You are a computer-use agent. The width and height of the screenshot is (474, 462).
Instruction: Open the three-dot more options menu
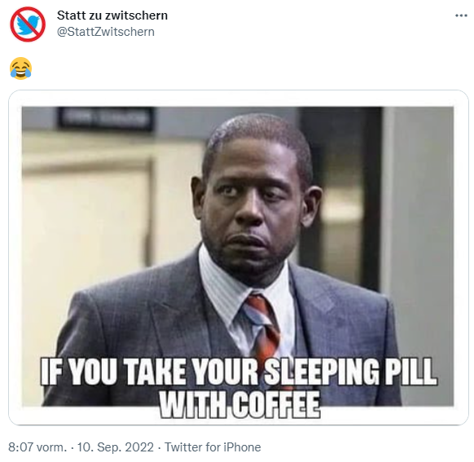pos(461,15)
